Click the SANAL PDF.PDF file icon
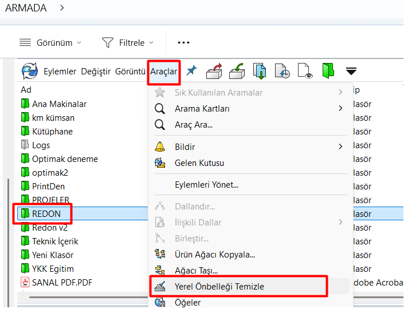 coord(25,282)
